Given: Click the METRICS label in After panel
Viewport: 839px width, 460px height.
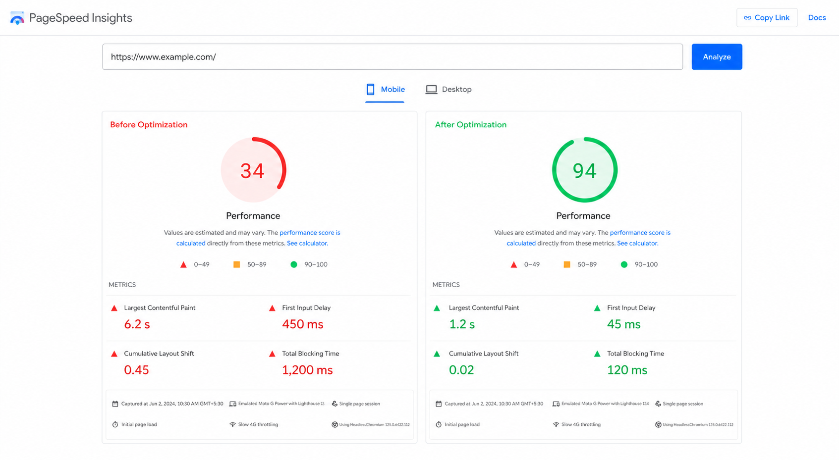Looking at the screenshot, I should [x=446, y=285].
